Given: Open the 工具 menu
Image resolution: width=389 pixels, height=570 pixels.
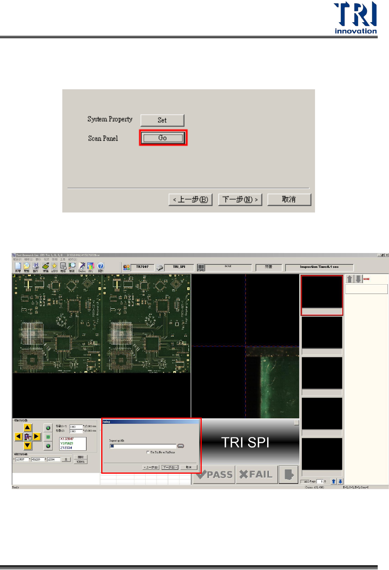Looking at the screenshot, I should coord(62,259).
